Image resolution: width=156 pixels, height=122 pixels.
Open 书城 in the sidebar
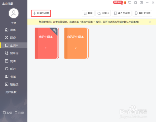pos(14,77)
